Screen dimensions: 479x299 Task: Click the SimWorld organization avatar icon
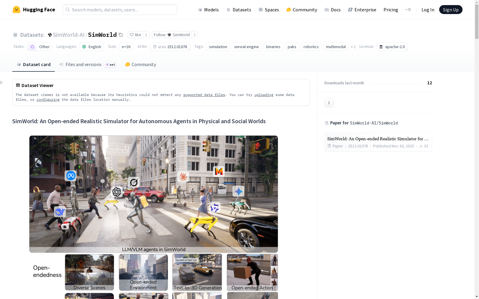(50, 35)
